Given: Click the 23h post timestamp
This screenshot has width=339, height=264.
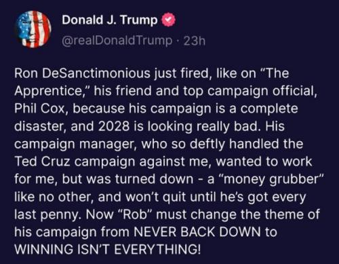Looking at the screenshot, I should (x=195, y=41).
